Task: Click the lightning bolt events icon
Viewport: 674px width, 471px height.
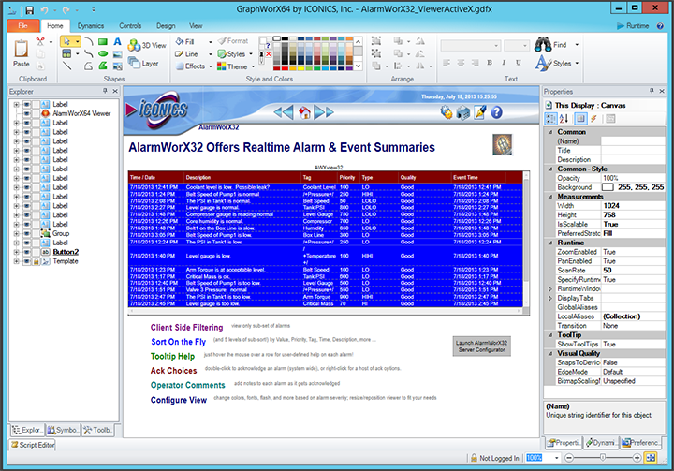Action: 593,118
